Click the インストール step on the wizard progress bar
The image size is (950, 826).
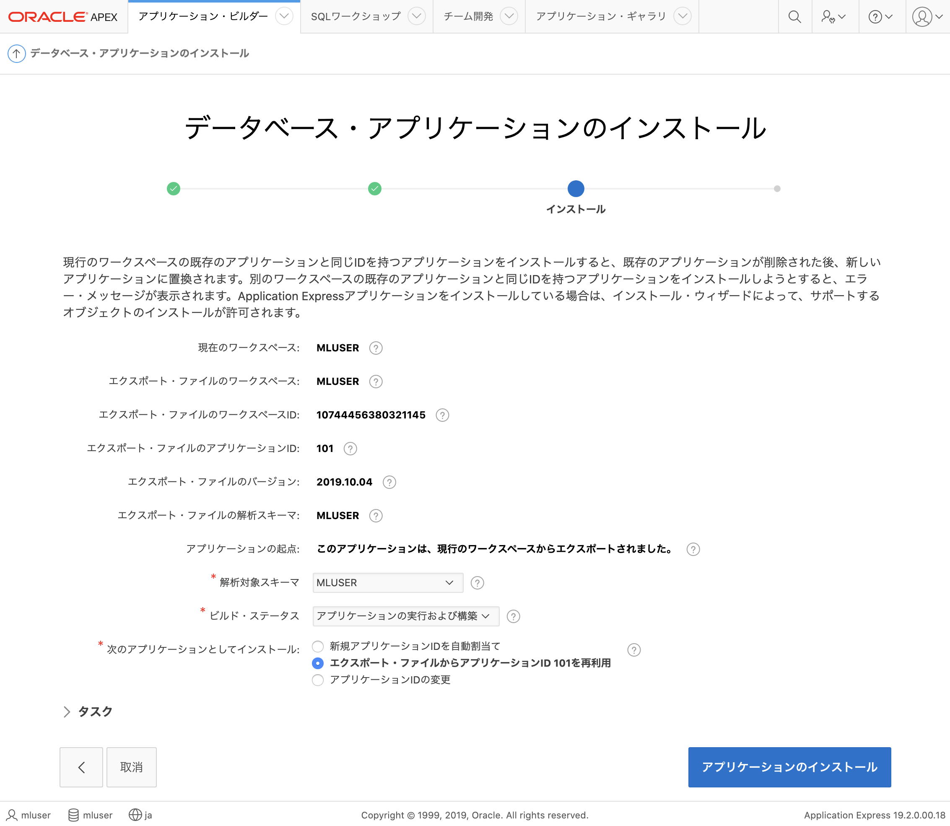(x=576, y=189)
